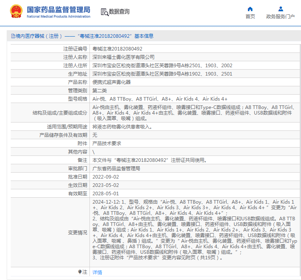Click the 审批部门 label
This screenshot has width=301, height=280.
[x=78, y=168]
